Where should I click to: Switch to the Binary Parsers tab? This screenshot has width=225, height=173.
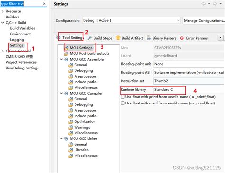pyautogui.click(x=161, y=38)
